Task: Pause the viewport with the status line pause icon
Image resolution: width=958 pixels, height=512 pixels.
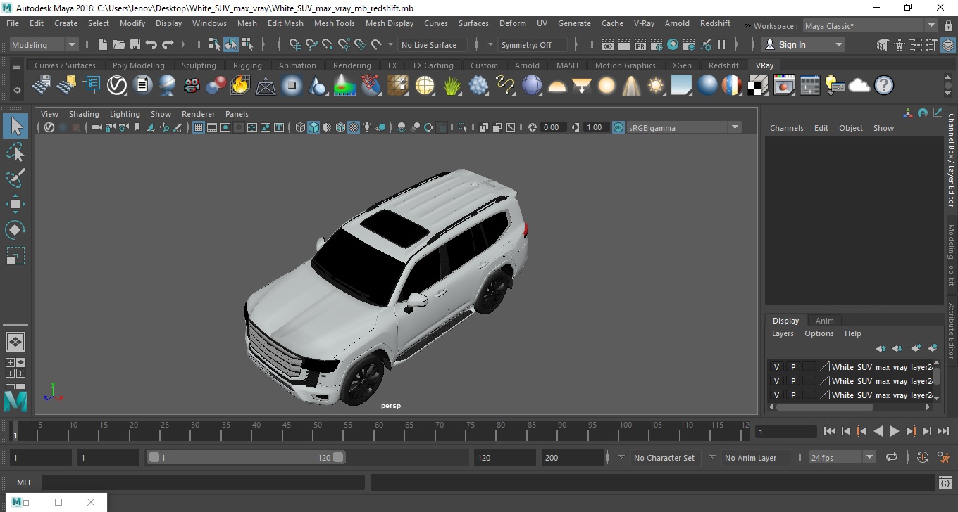Action: pyautogui.click(x=721, y=44)
